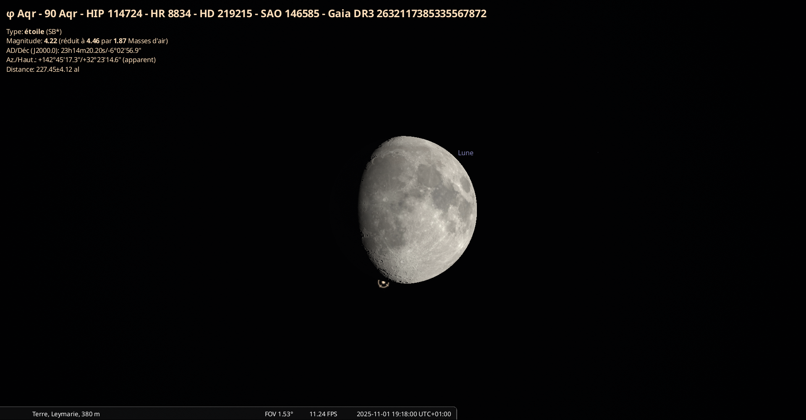Image resolution: width=806 pixels, height=420 pixels.
Task: Click the Distance 227.45 al line
Action: (42, 69)
